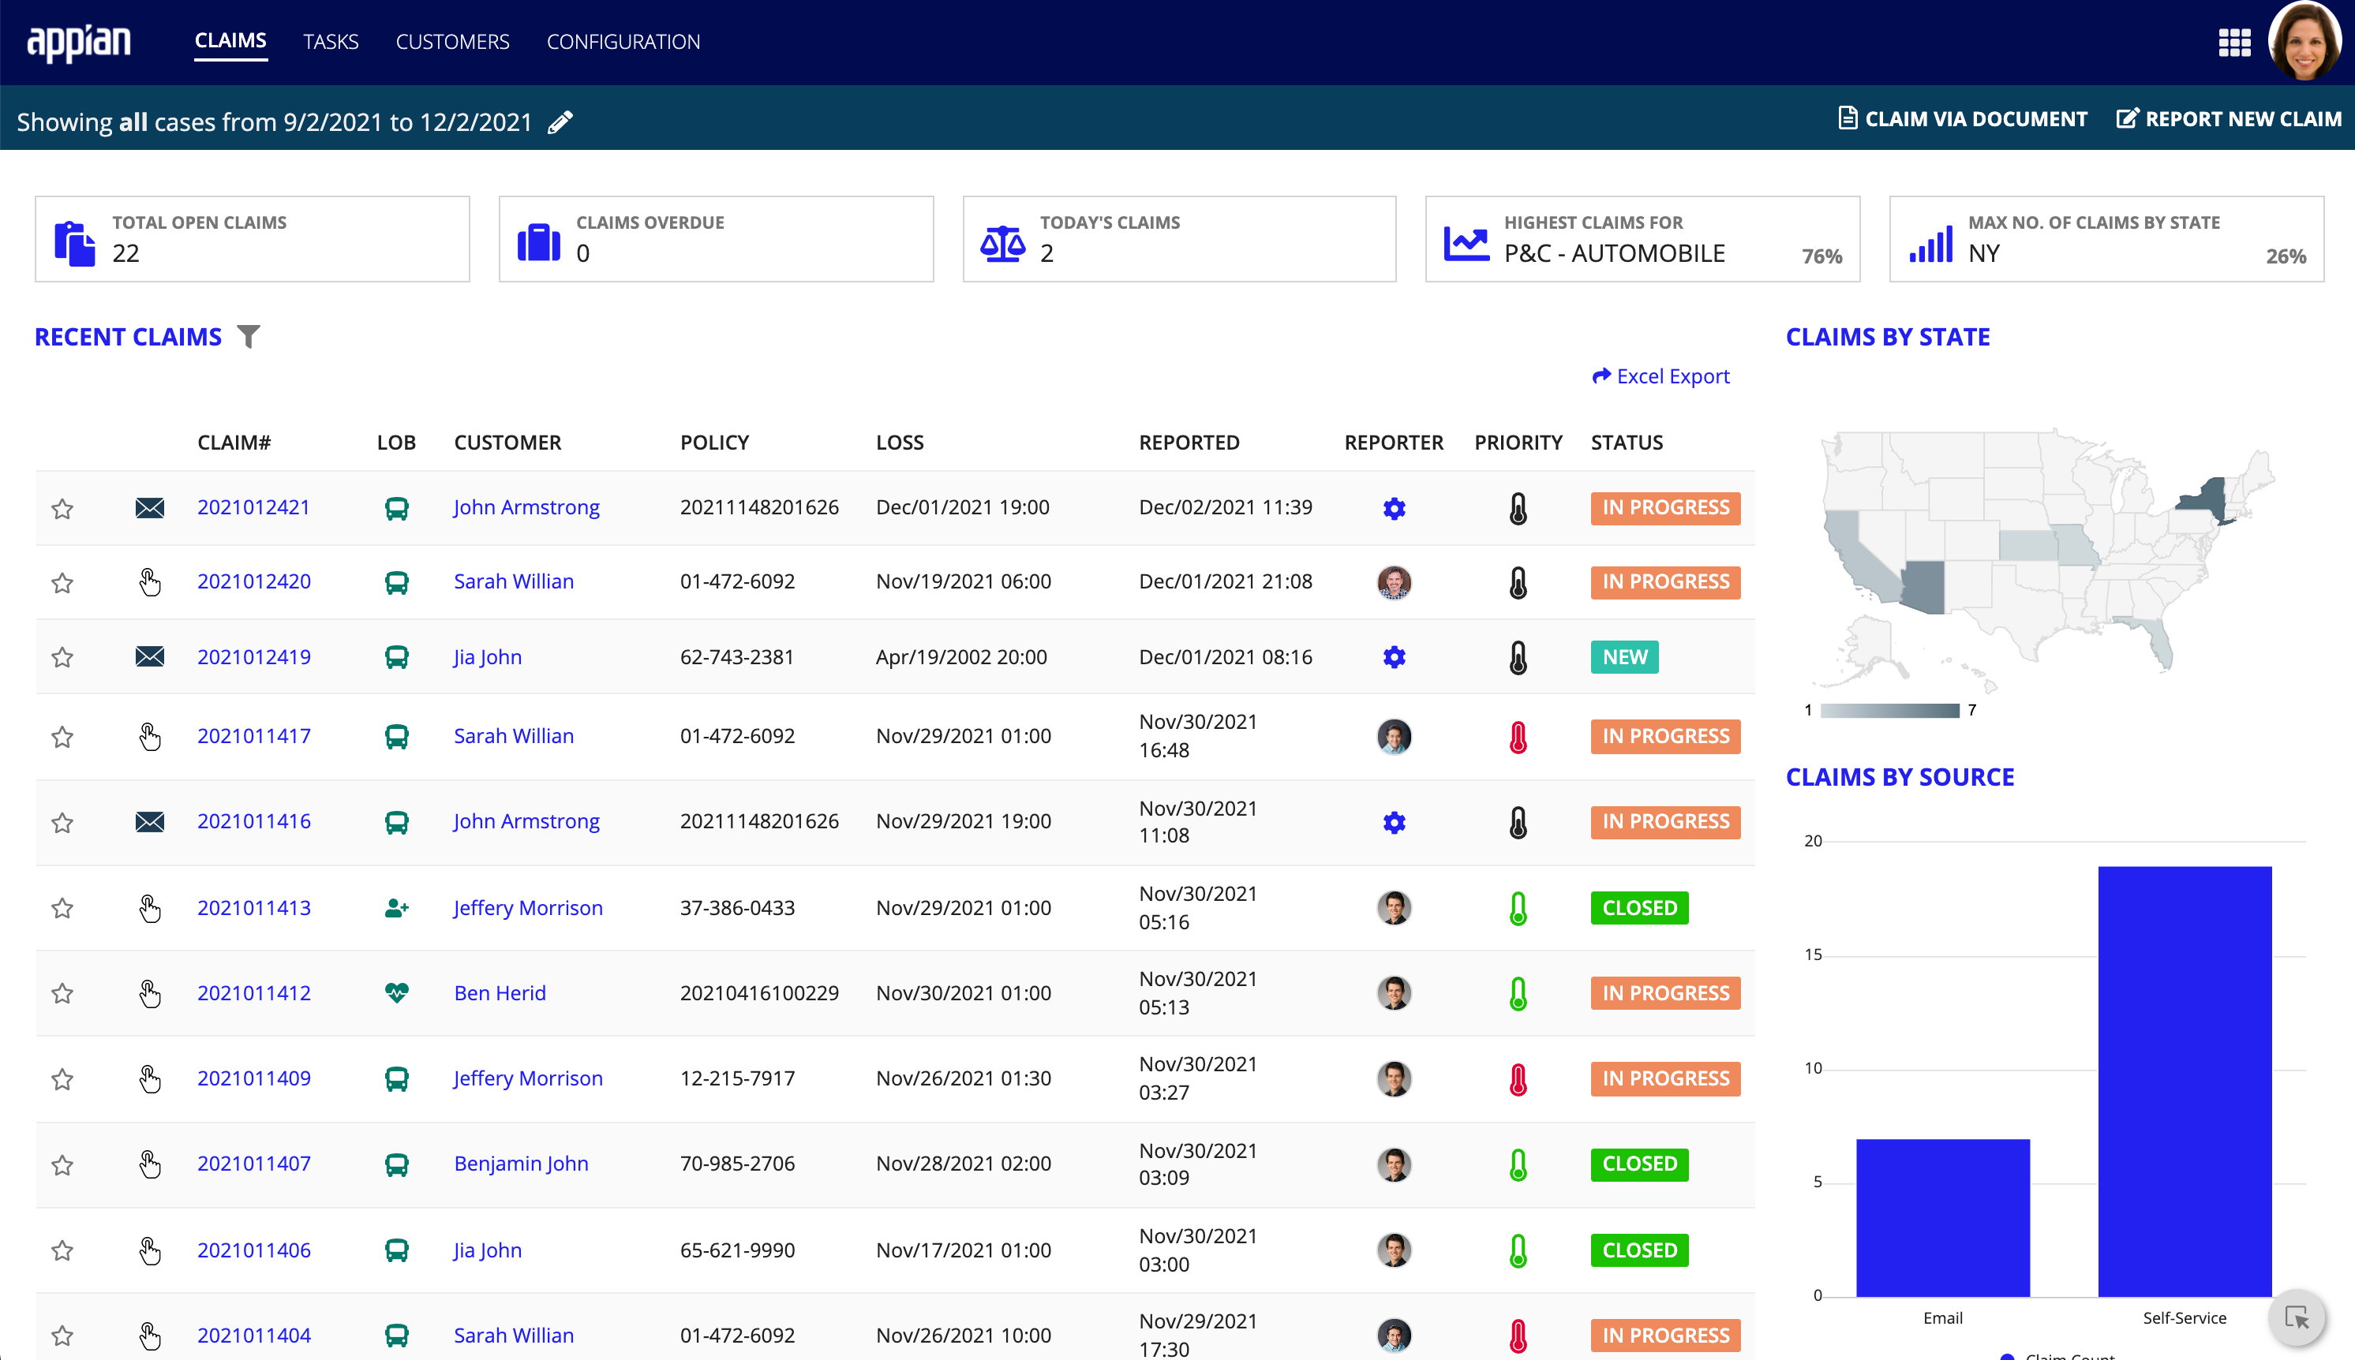
Task: Click claim number 2021011412 link
Action: tap(254, 992)
